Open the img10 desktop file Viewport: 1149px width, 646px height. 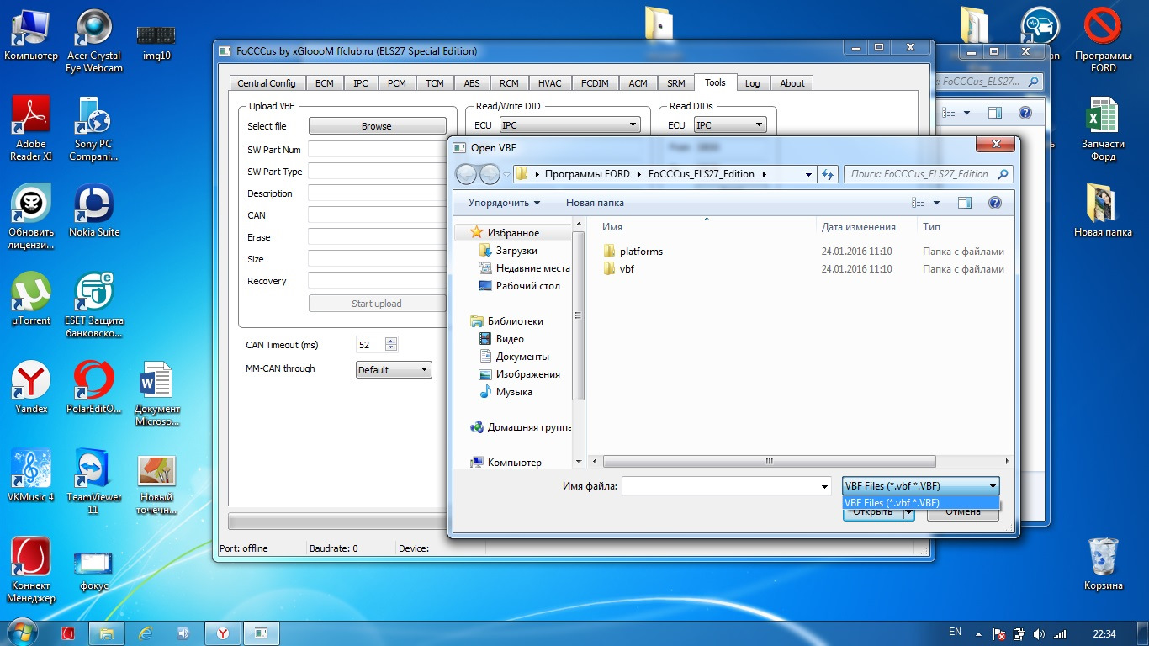(x=156, y=42)
